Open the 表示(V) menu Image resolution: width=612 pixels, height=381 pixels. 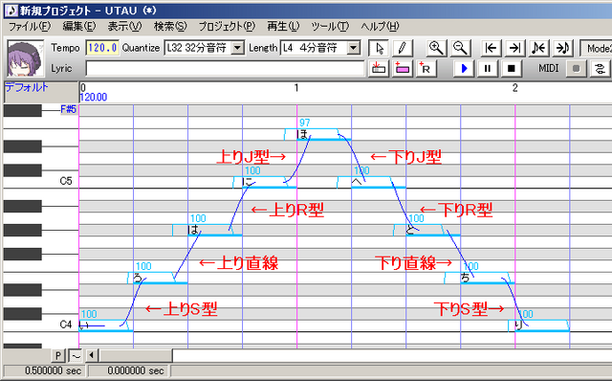pyautogui.click(x=124, y=27)
